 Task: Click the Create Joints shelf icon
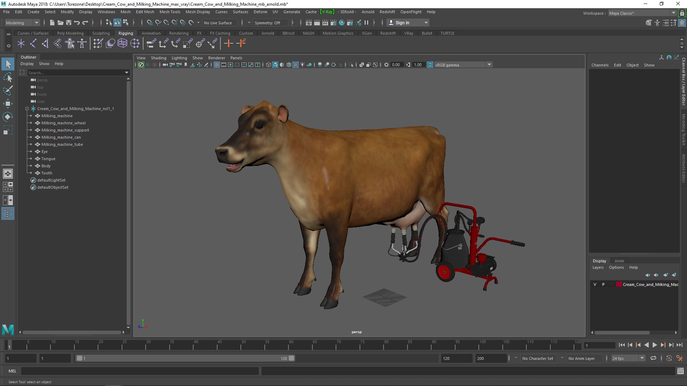(x=33, y=44)
